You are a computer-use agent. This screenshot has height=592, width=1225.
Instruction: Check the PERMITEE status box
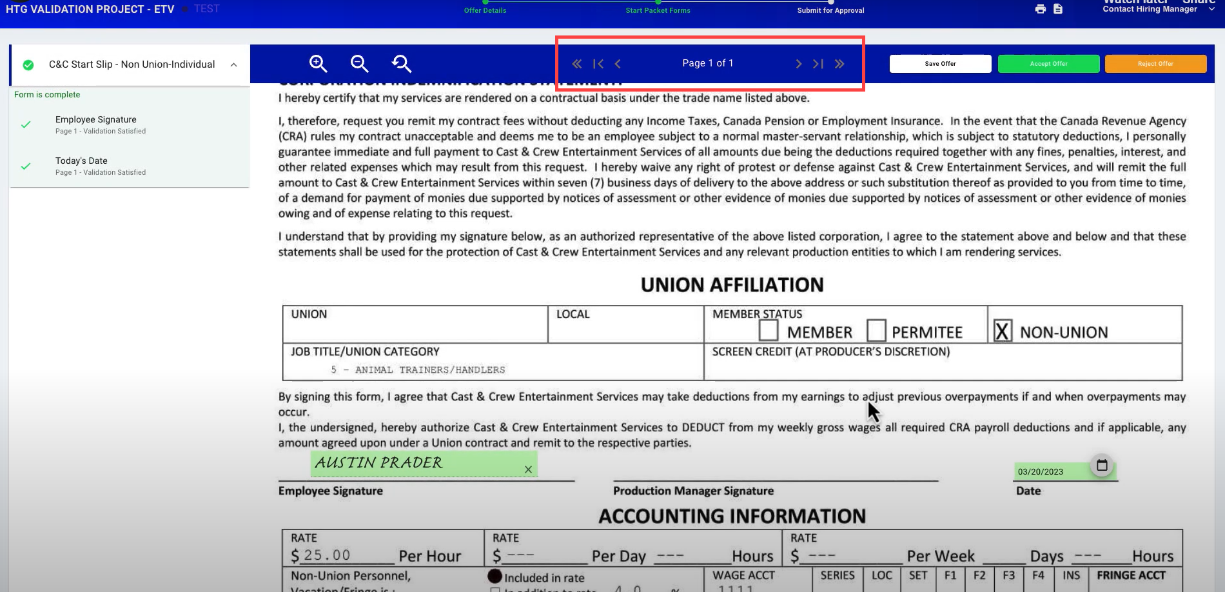(x=876, y=330)
